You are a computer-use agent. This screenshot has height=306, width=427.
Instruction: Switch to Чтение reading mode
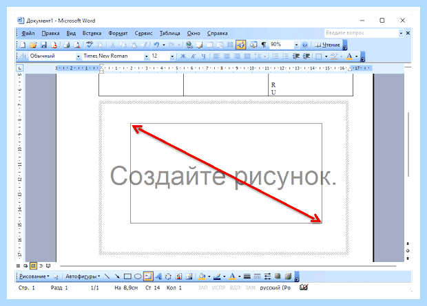coord(328,45)
